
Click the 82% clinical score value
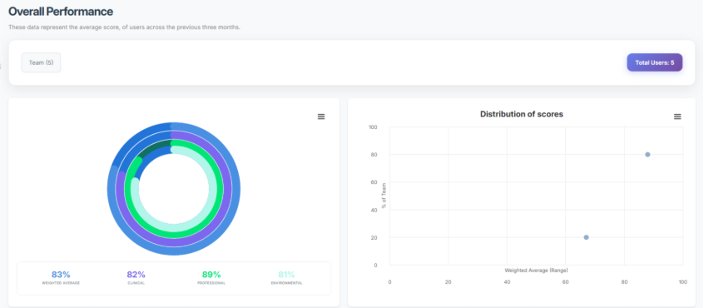136,275
